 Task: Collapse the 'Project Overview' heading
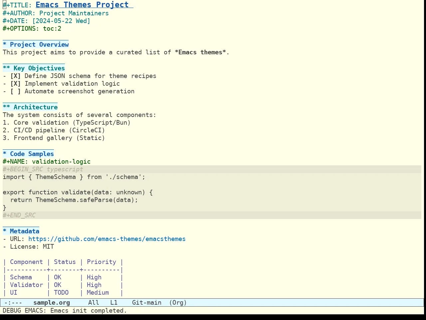36,45
